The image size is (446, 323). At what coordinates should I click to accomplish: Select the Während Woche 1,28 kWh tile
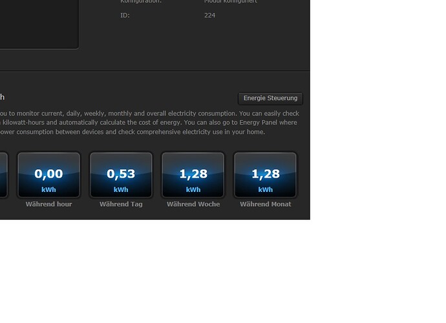[193, 175]
